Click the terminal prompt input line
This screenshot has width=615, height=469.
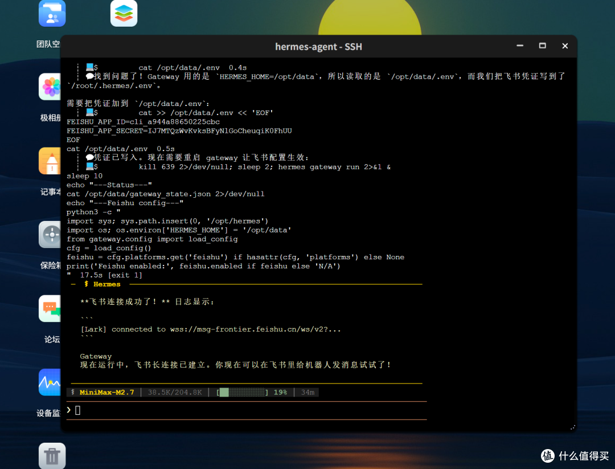tap(247, 410)
